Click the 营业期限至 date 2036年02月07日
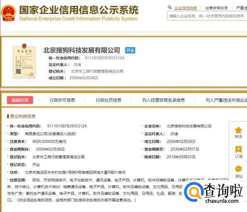 (185, 149)
